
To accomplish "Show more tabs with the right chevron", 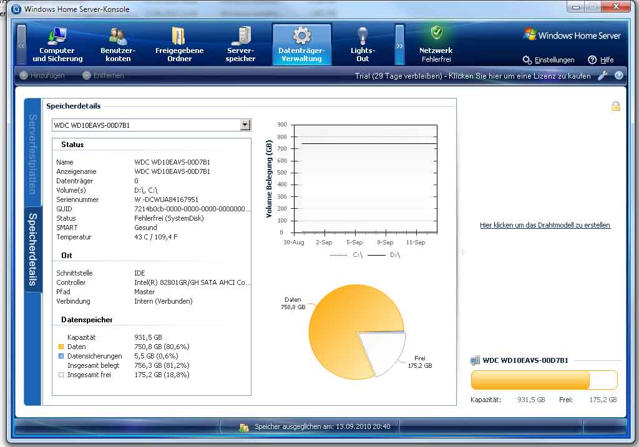I will (x=400, y=45).
